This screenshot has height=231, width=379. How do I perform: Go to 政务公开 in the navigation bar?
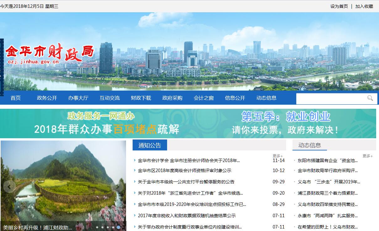[x=47, y=98]
